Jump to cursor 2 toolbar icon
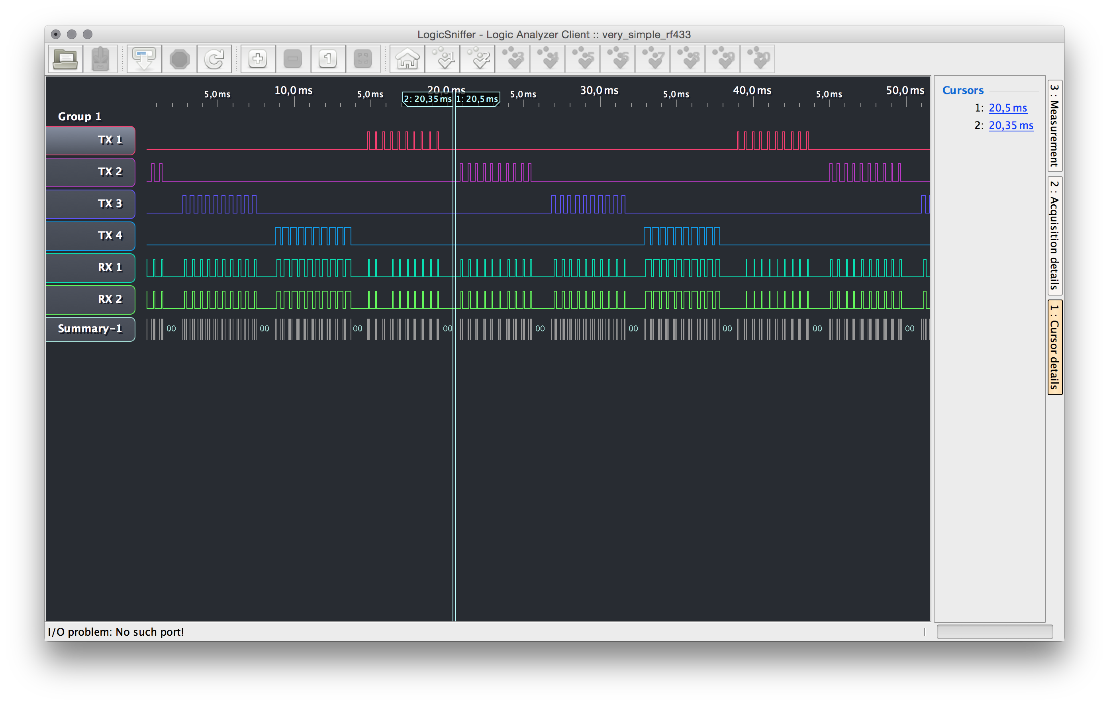The width and height of the screenshot is (1109, 705). click(x=477, y=59)
